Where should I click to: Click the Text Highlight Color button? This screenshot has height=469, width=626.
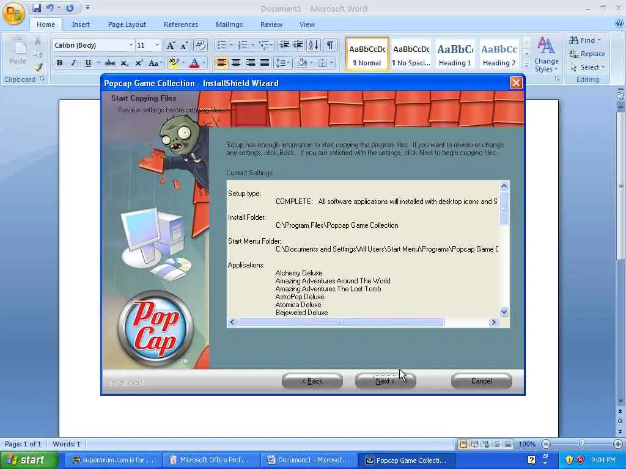coord(174,63)
